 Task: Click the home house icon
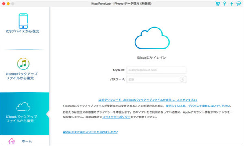[x=12, y=141]
